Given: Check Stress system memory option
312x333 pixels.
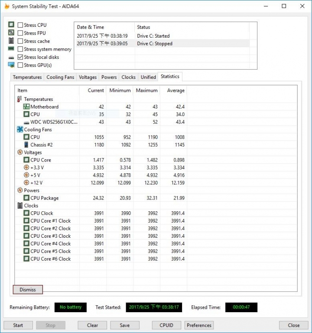Looking at the screenshot, I should tap(20, 49).
